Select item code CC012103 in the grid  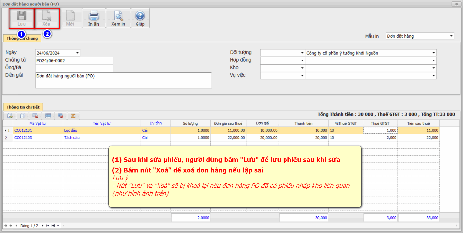coord(23,138)
